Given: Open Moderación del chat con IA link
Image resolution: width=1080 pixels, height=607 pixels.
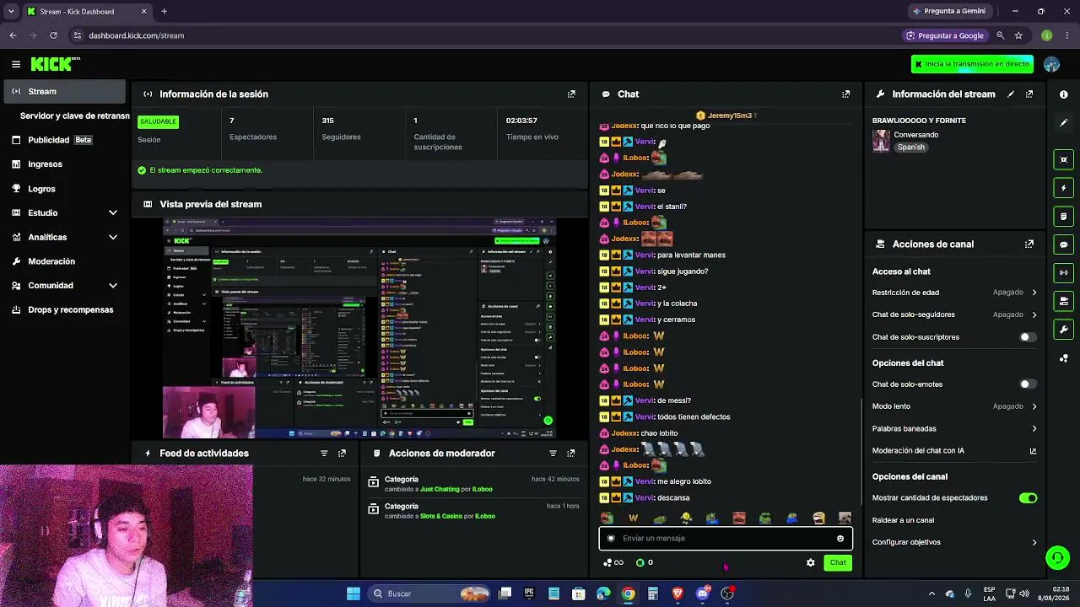Looking at the screenshot, I should (954, 451).
